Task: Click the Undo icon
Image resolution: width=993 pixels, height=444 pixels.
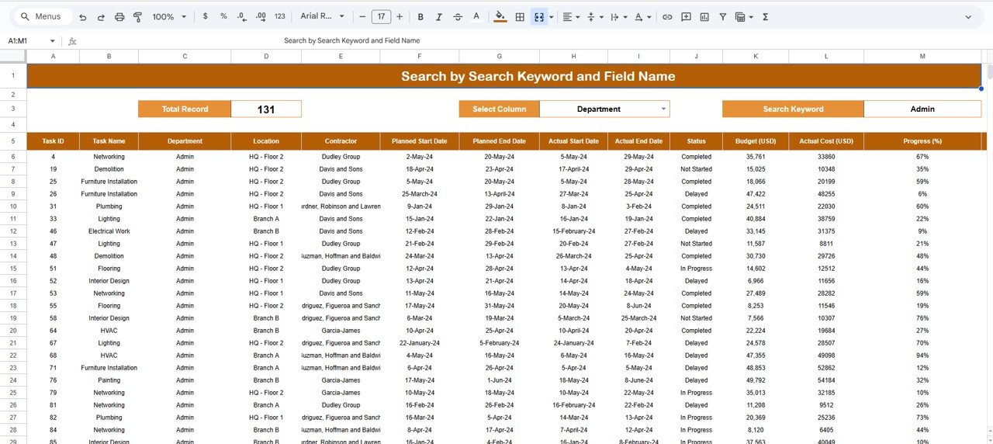Action: point(83,16)
